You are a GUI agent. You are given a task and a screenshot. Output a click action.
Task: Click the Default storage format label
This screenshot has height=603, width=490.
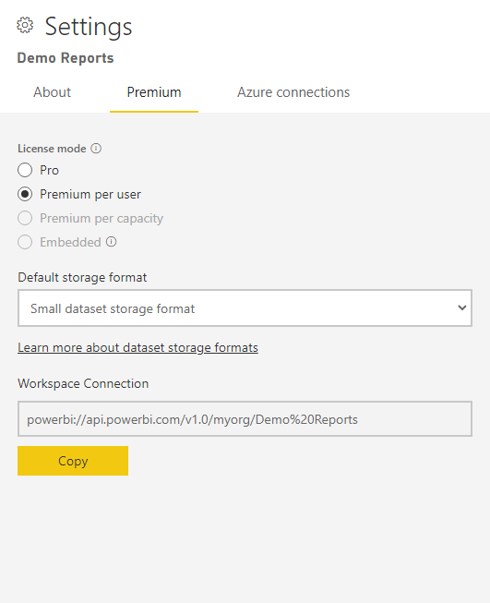coord(82,277)
